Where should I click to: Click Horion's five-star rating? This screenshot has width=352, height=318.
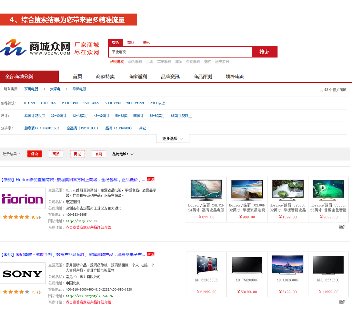click(16, 217)
